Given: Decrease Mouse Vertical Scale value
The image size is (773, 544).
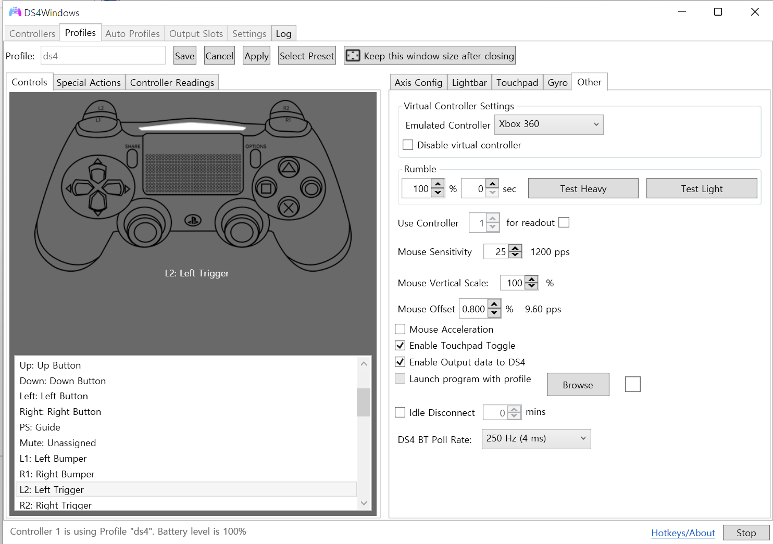Looking at the screenshot, I should [531, 286].
